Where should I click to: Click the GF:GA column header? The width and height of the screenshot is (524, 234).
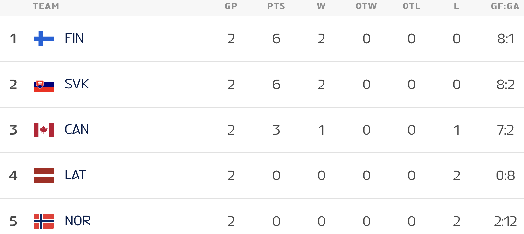point(505,6)
